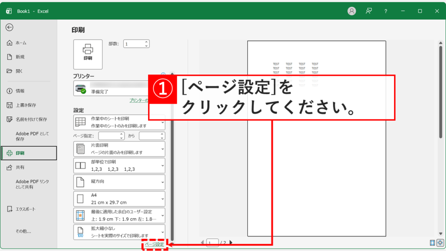
Task: Click the プリンターの properties link
Action: [139, 101]
